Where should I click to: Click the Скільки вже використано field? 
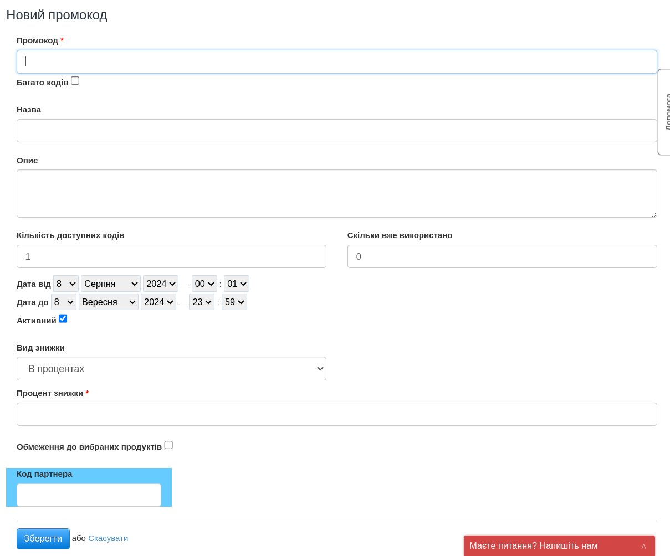502,256
